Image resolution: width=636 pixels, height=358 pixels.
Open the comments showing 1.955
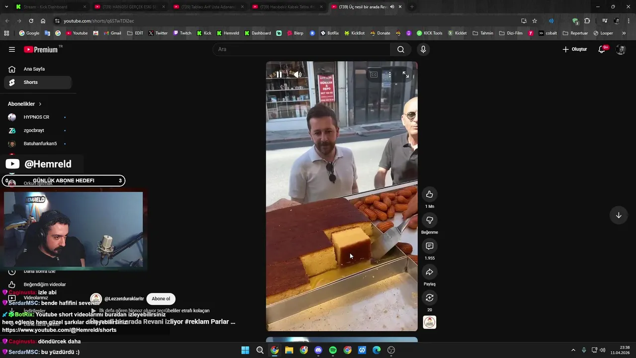coord(430,246)
